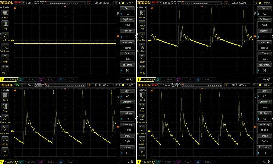Choose Fall Time icon in bottom-left scope
This screenshot has height=164, width=273.
tap(5, 128)
